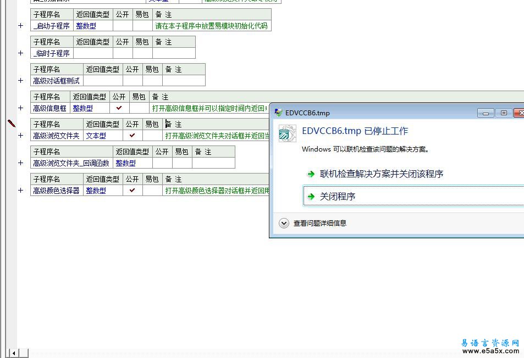Select the _临时子程序 name cell
The height and width of the screenshot is (358, 524).
click(52, 53)
